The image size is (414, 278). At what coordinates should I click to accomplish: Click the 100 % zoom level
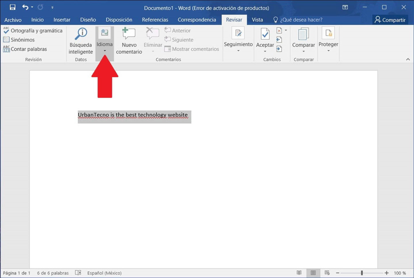click(400, 273)
